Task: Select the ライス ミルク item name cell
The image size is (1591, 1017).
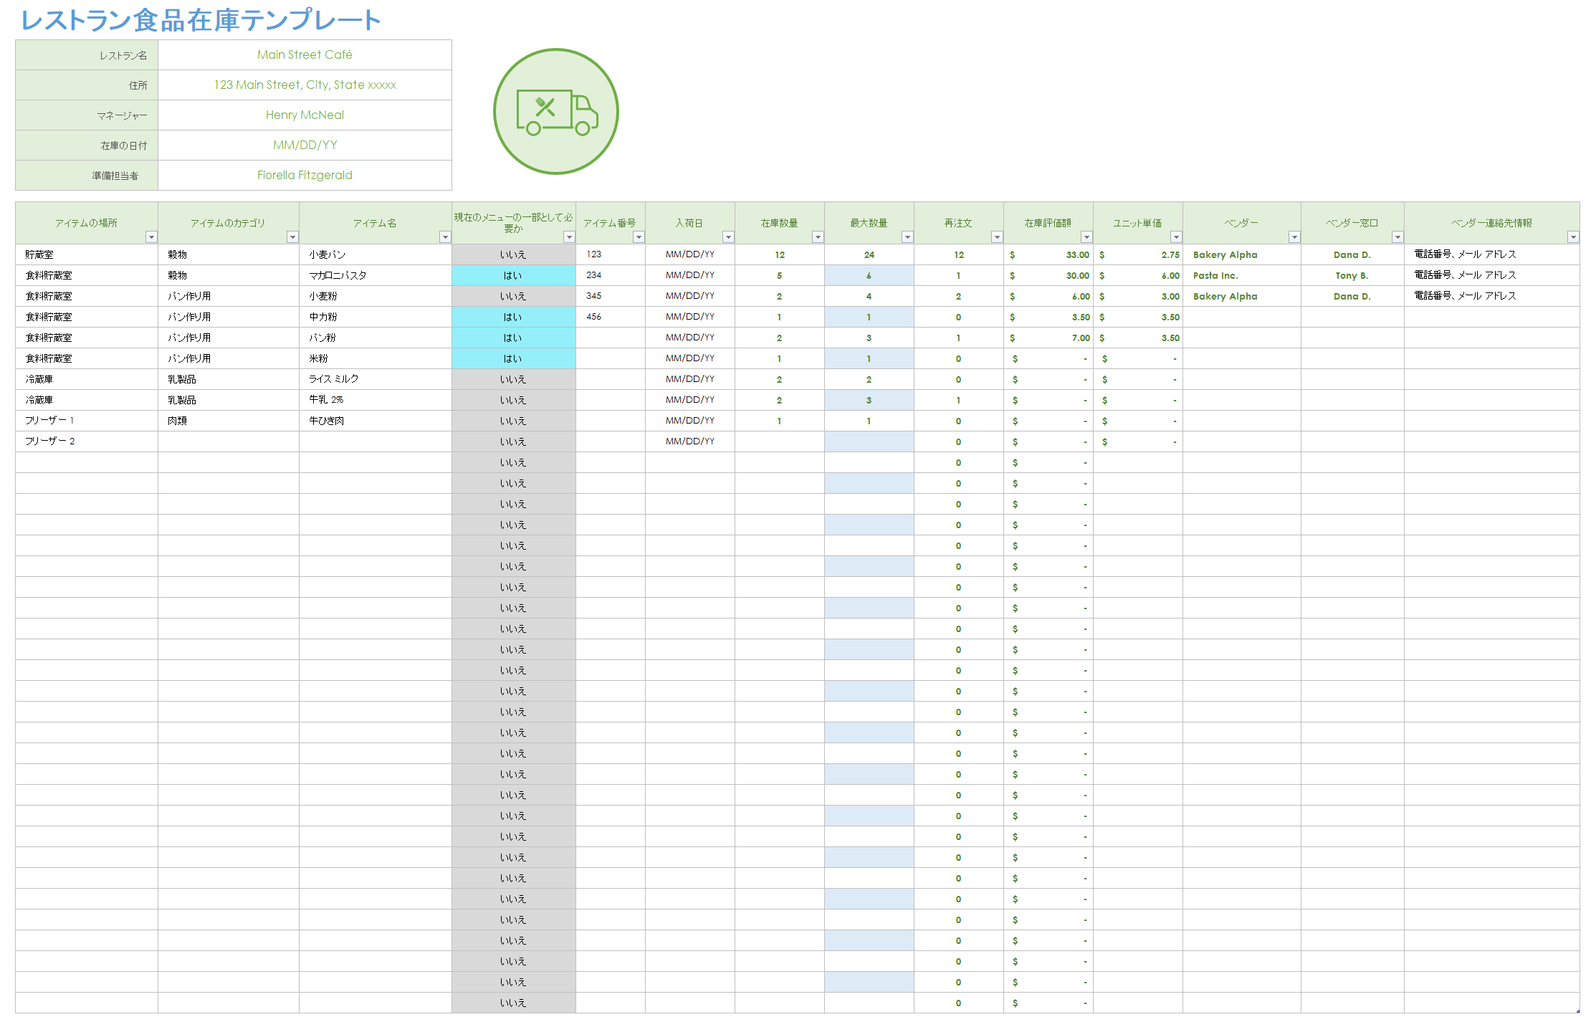Action: point(376,379)
